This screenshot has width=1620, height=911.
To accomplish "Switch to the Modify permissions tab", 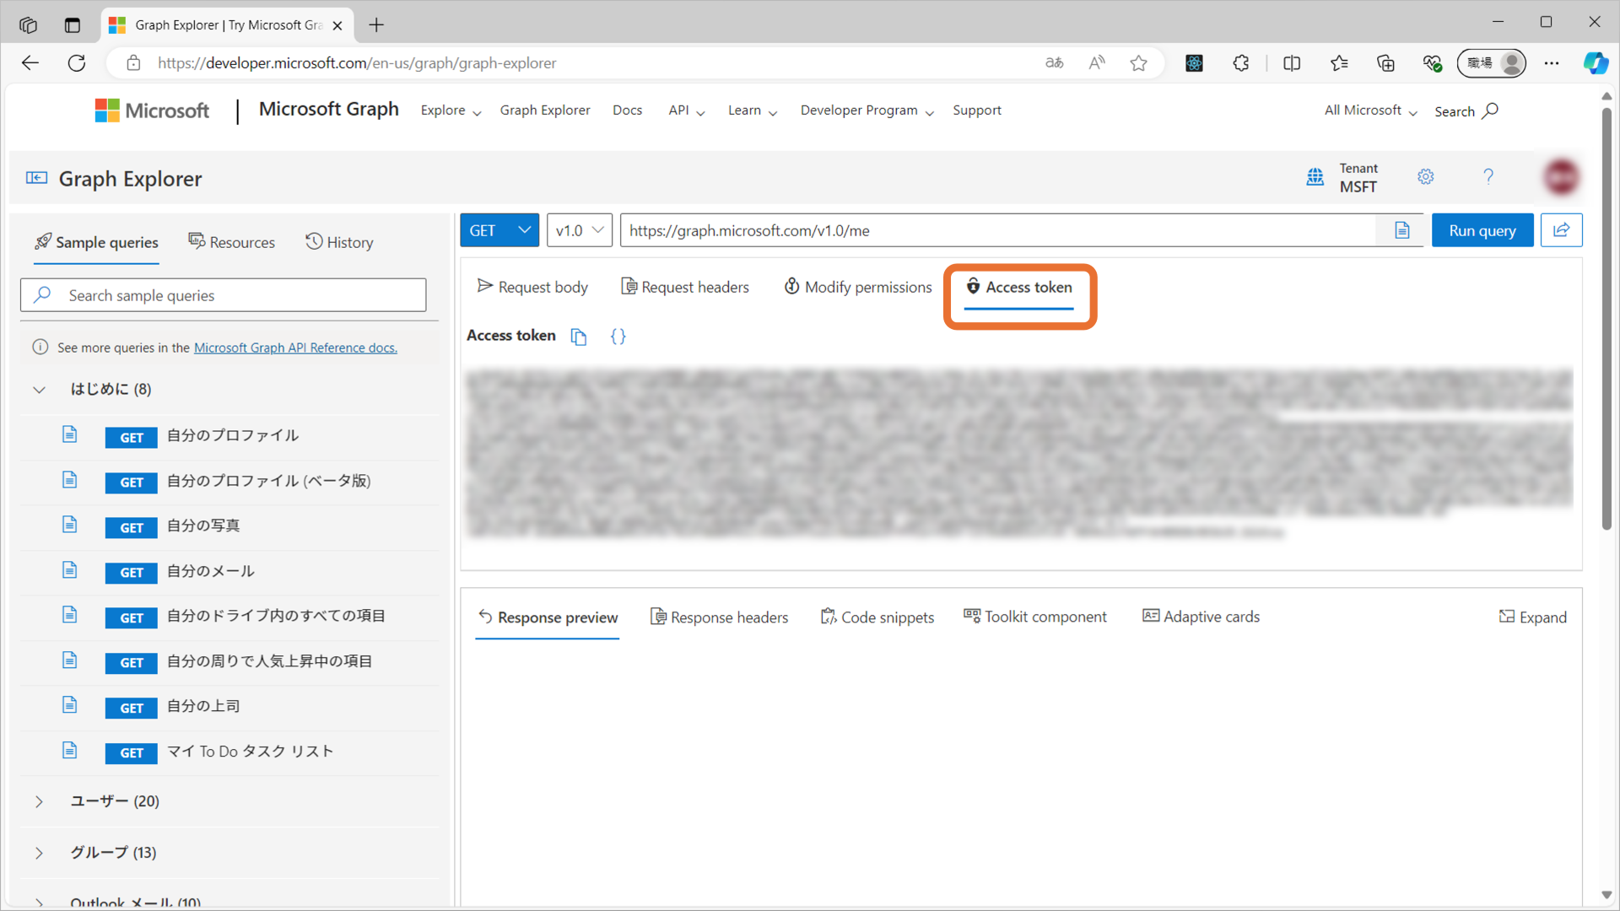I will coord(858,288).
